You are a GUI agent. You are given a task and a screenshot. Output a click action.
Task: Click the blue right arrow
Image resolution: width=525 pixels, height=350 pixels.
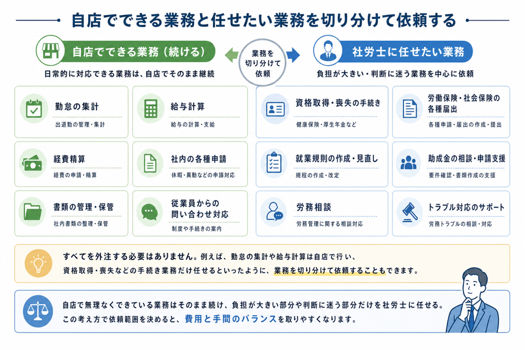(293, 55)
